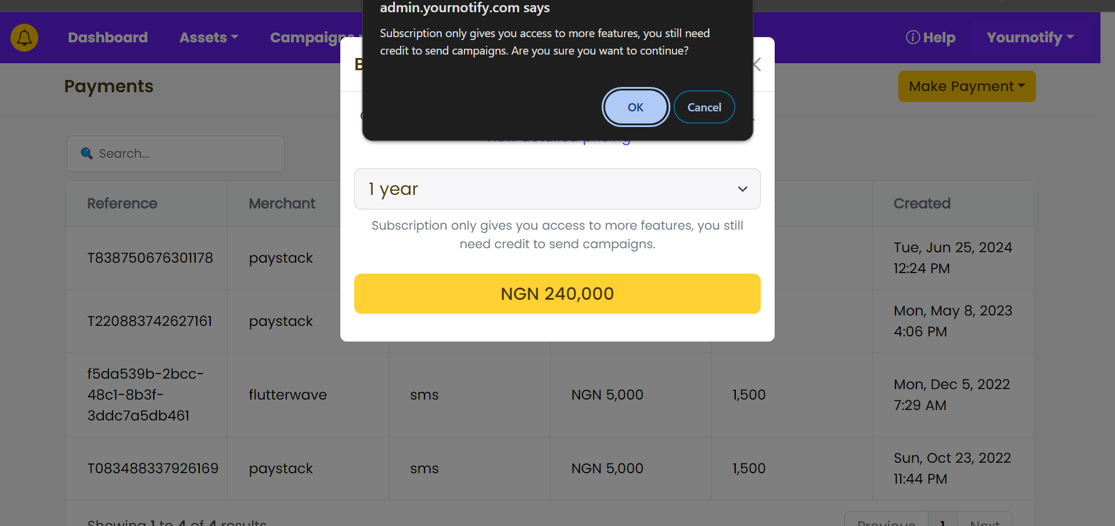This screenshot has height=526, width=1115.
Task: Click the flutterwave merchant cell
Action: (x=287, y=395)
